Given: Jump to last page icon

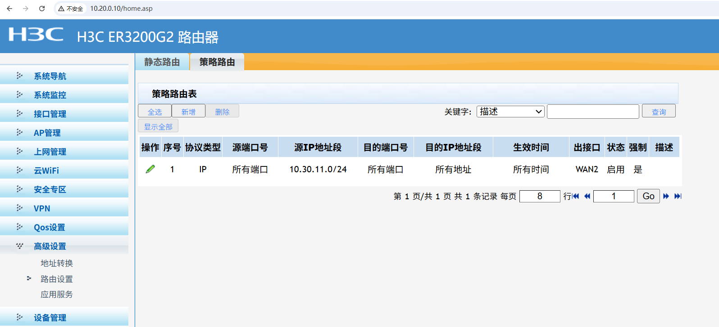Looking at the screenshot, I should 678,196.
